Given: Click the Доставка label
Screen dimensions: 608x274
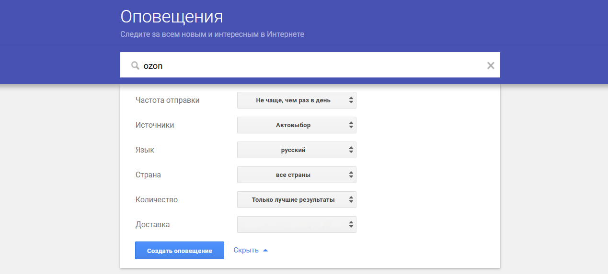Looking at the screenshot, I should [x=152, y=225].
